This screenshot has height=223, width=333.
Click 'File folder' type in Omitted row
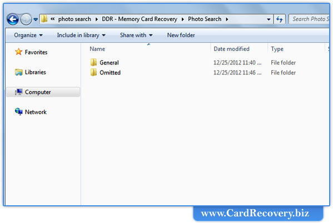click(x=283, y=73)
